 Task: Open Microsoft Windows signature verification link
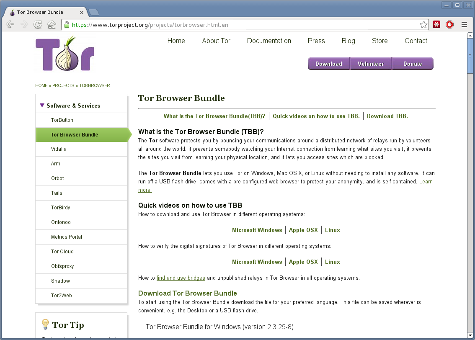tap(257, 262)
